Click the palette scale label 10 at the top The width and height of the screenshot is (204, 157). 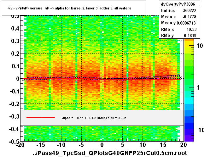tap(200, 46)
